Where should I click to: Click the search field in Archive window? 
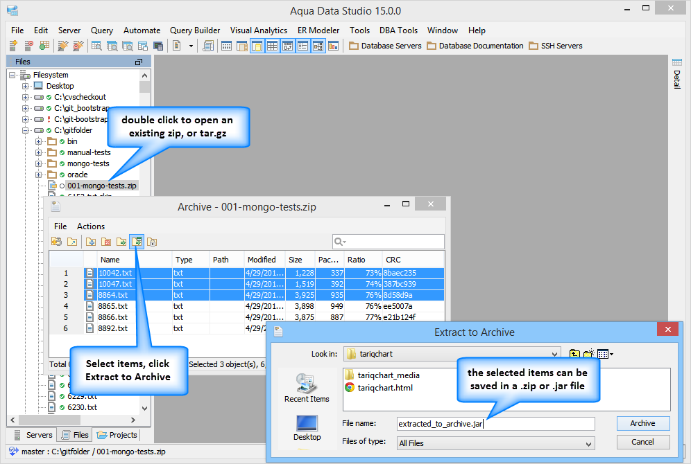tap(389, 242)
